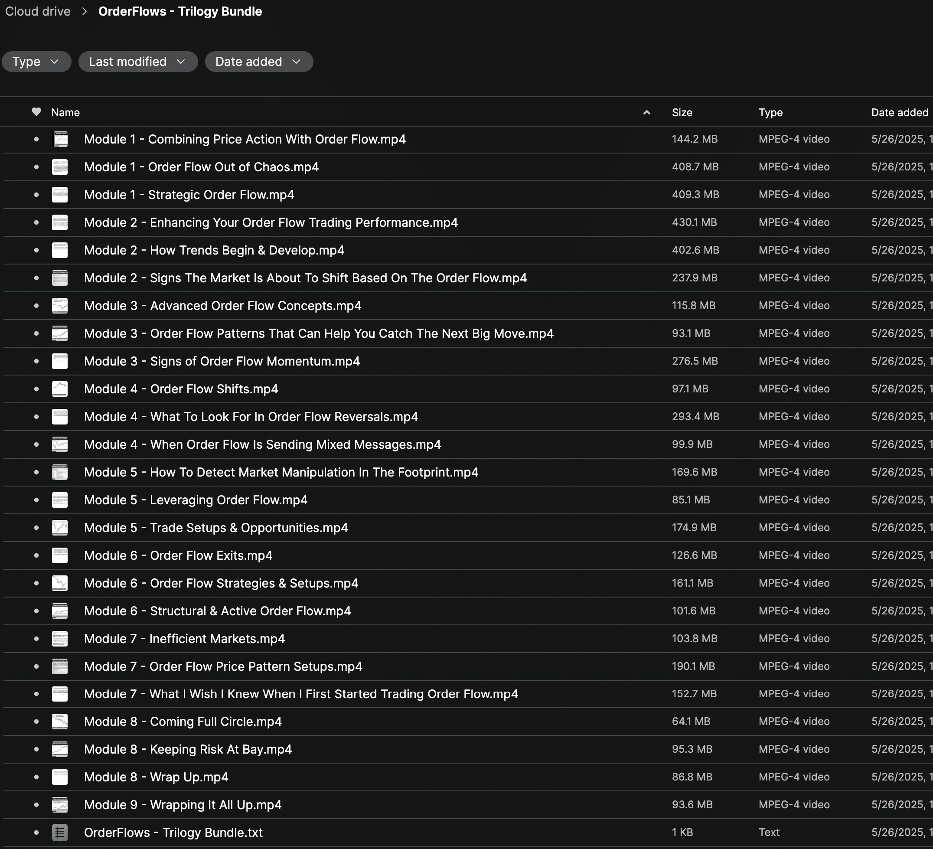Viewport: 933px width, 849px height.
Task: Click thumbnail icon for Module 9 Wrapping It All Up
Action: [x=60, y=805]
